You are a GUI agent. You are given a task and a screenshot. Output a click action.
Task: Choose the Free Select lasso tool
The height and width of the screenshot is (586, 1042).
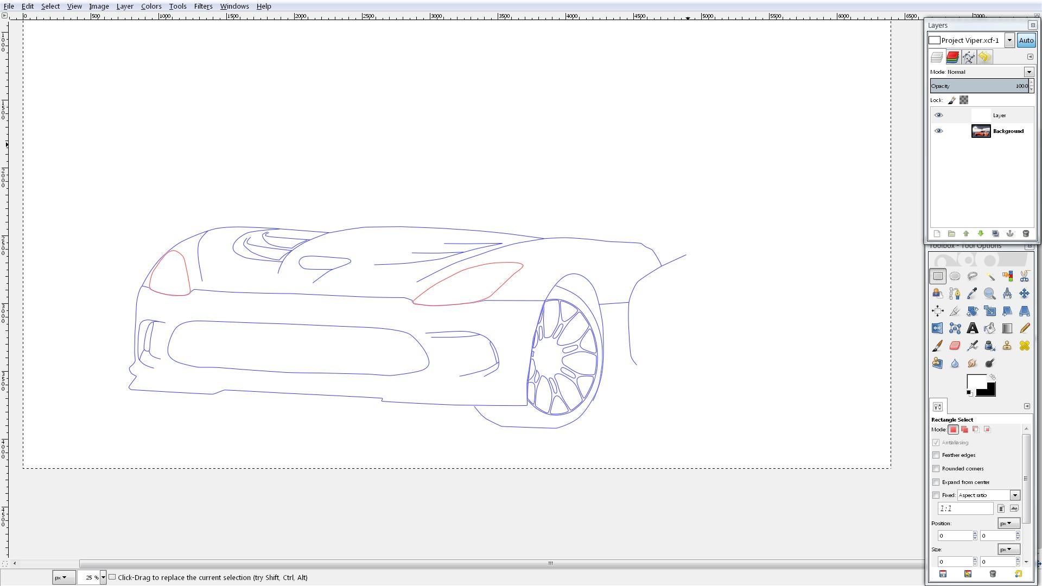point(972,276)
